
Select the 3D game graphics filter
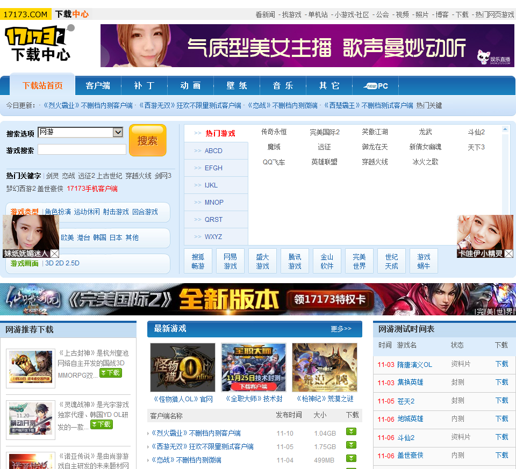click(49, 263)
